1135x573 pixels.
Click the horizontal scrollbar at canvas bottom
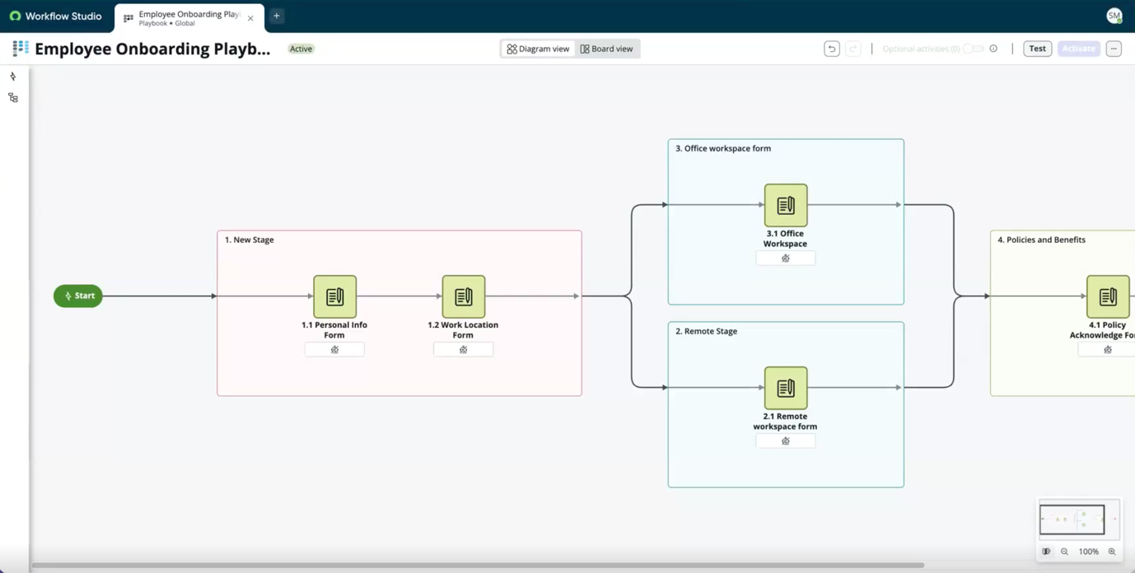(x=478, y=566)
